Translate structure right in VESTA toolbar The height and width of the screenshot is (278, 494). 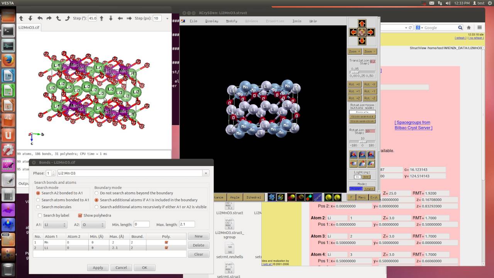(x=129, y=18)
